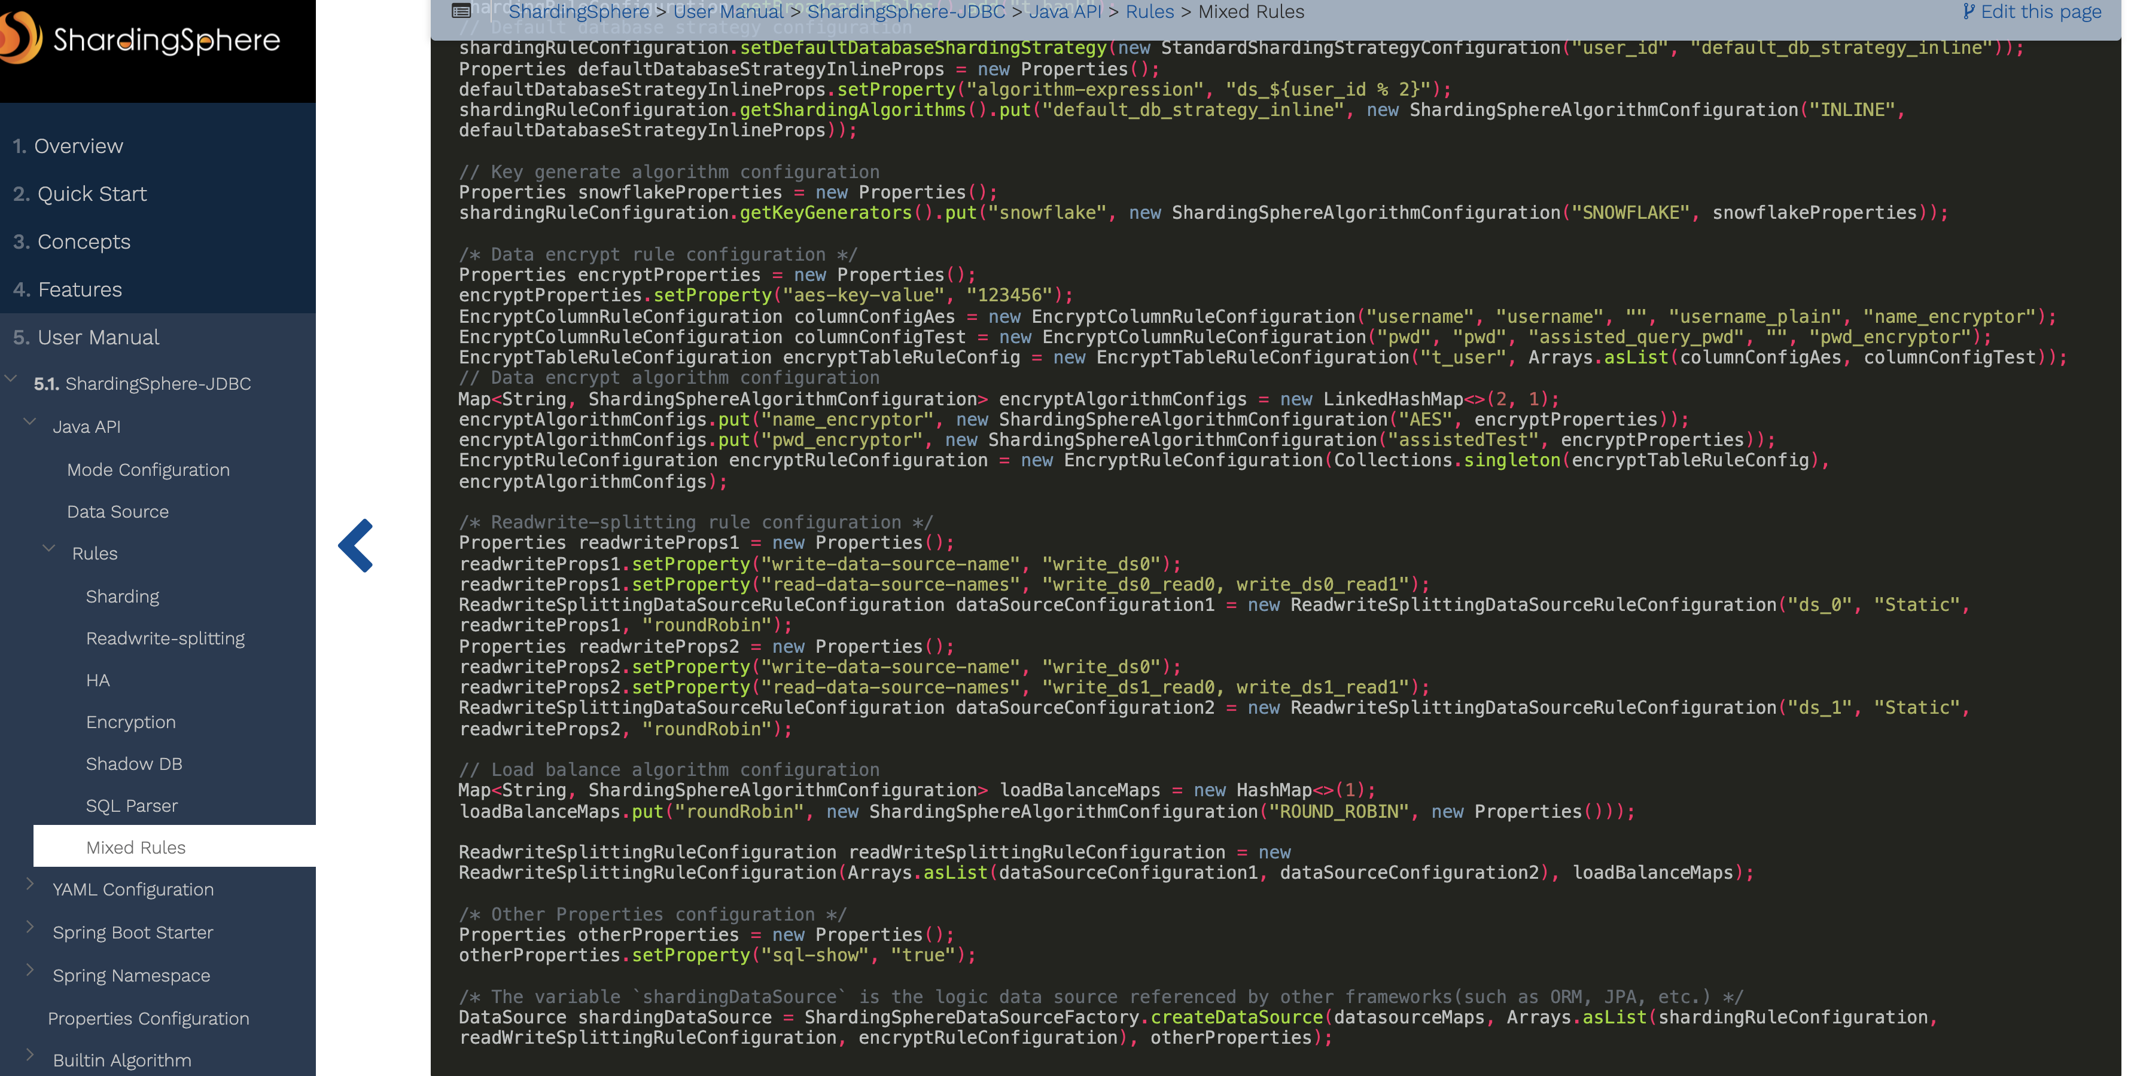2131x1076 pixels.
Task: Open the Mode Configuration page
Action: click(148, 470)
